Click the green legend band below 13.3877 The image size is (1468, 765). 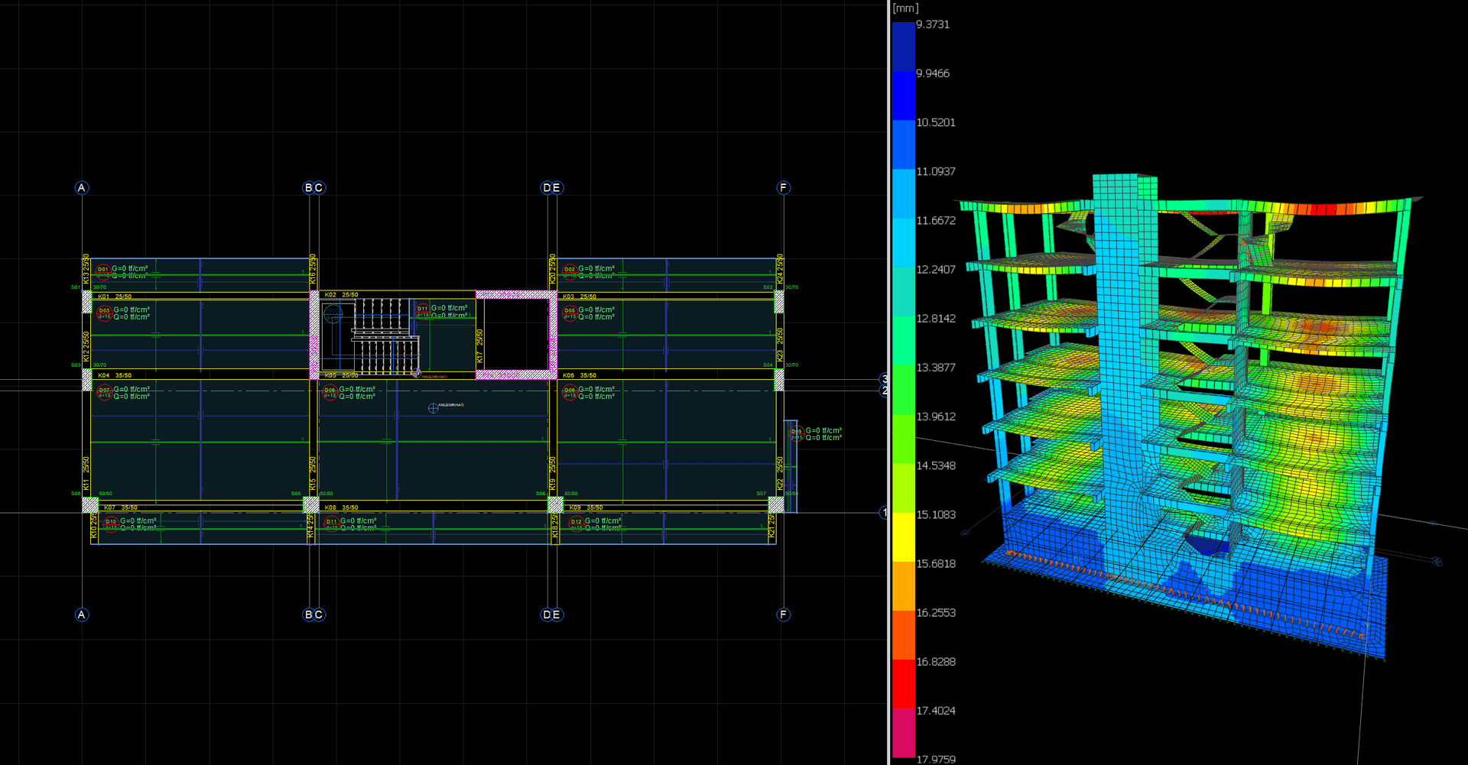[904, 390]
